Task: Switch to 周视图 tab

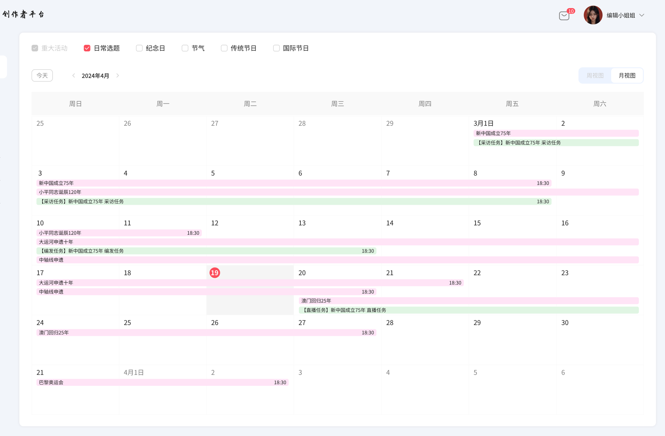Action: pyautogui.click(x=595, y=76)
